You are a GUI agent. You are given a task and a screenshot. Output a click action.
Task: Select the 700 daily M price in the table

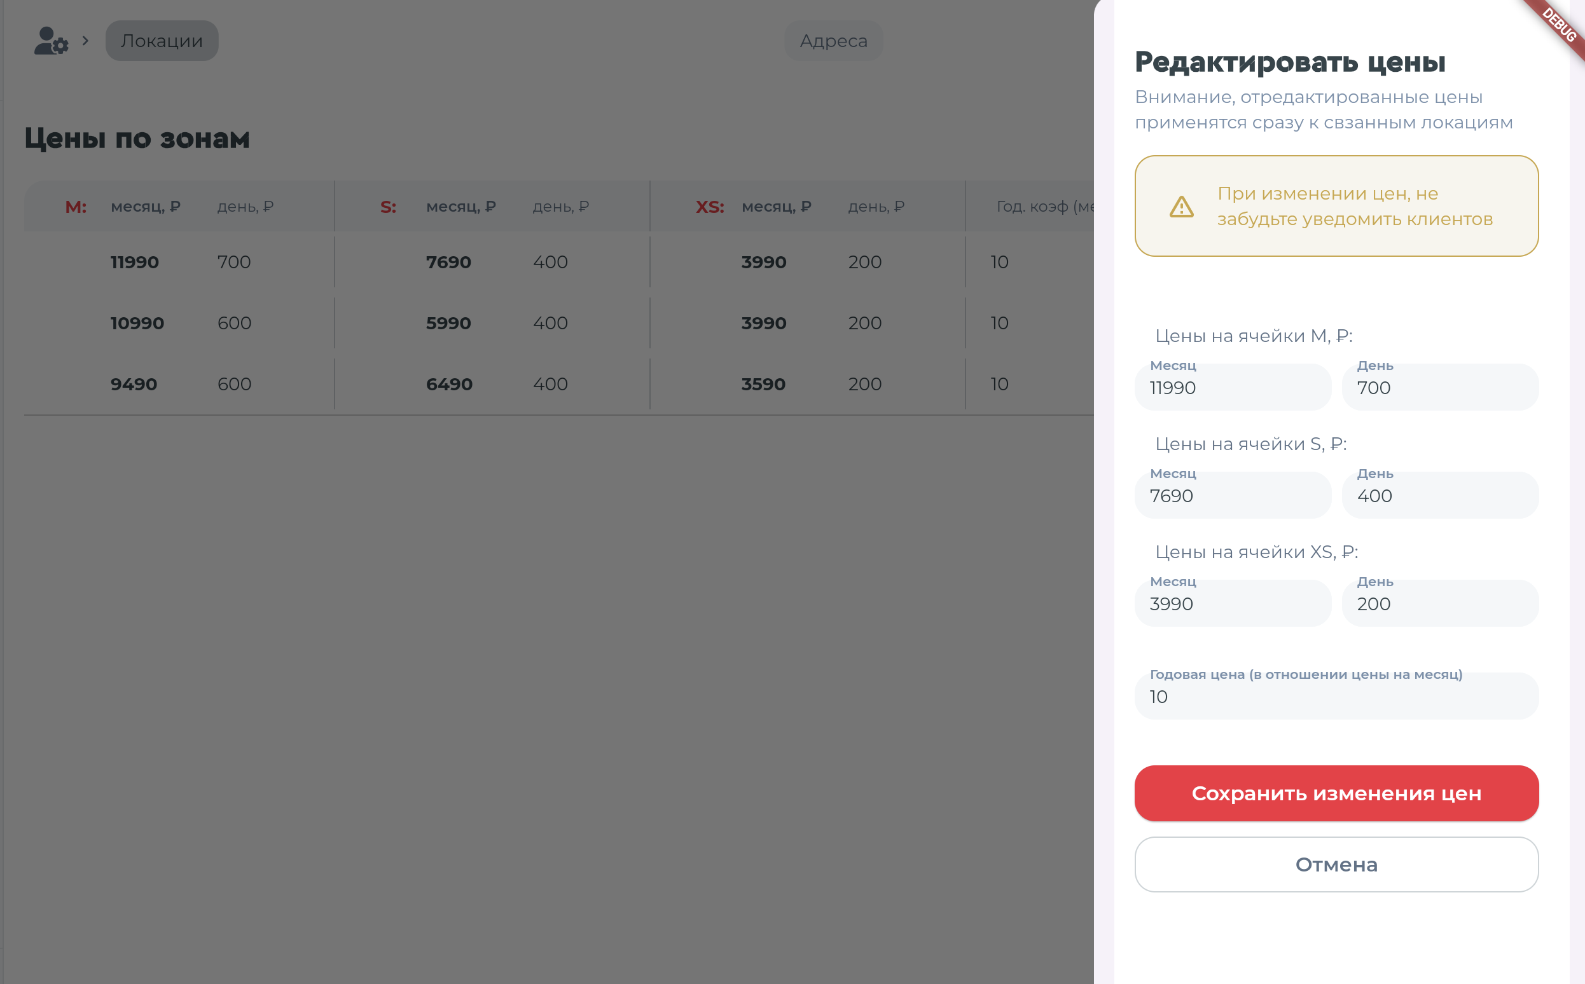pos(234,262)
